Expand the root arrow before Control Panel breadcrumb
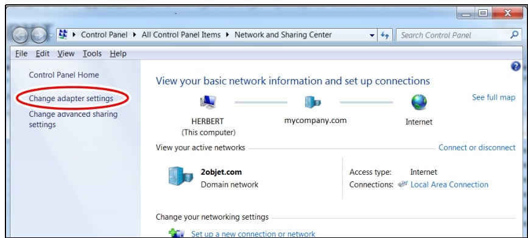Screen dimensions: 528x238 [74, 35]
